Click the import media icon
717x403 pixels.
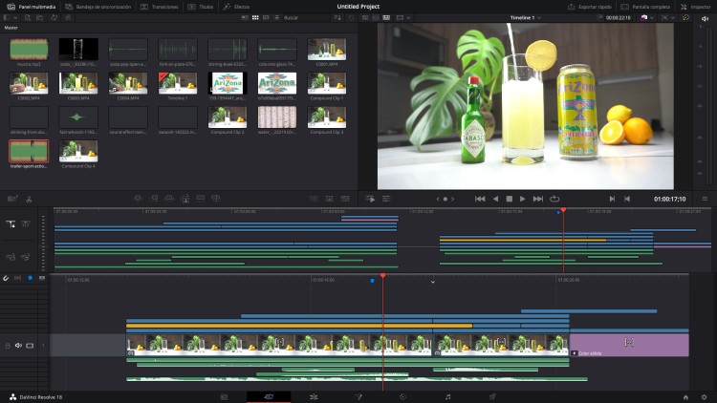coord(28,17)
